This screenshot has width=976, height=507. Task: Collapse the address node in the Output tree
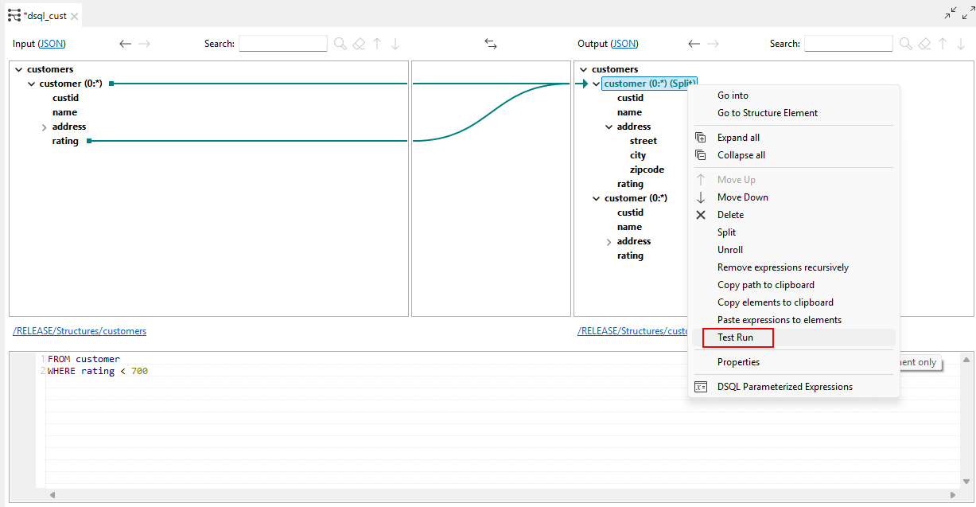tap(609, 126)
